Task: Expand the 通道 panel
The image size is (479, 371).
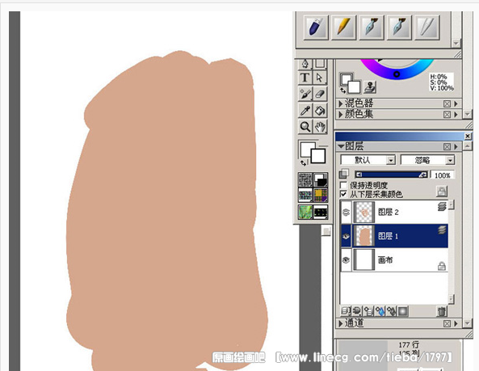Action: [341, 323]
